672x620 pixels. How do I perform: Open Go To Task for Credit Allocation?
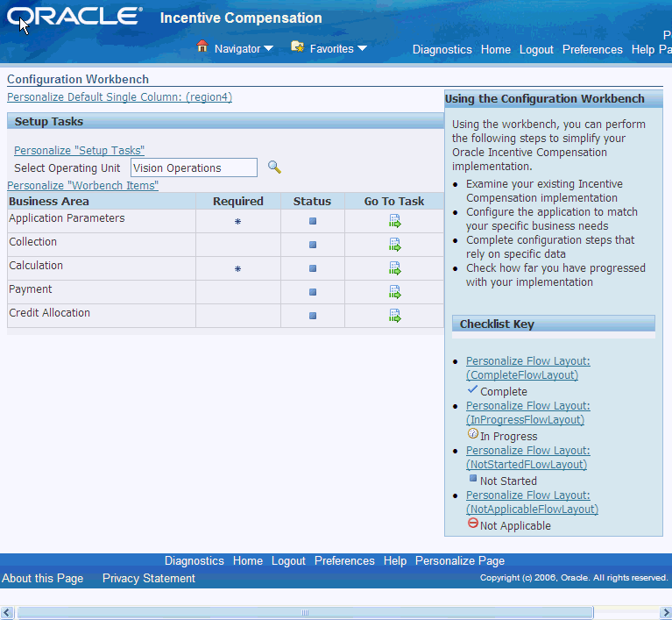tap(395, 316)
